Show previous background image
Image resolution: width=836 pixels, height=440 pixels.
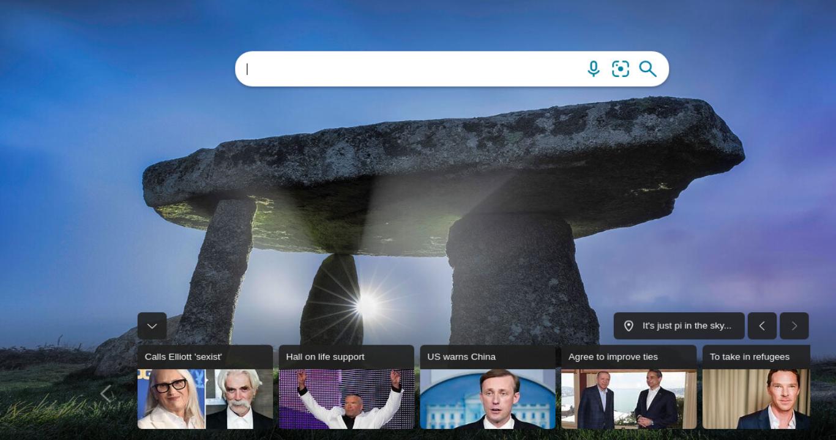[762, 326]
